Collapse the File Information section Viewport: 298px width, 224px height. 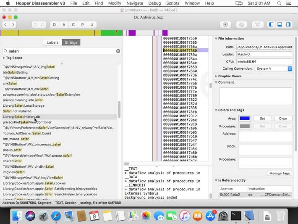[216, 38]
